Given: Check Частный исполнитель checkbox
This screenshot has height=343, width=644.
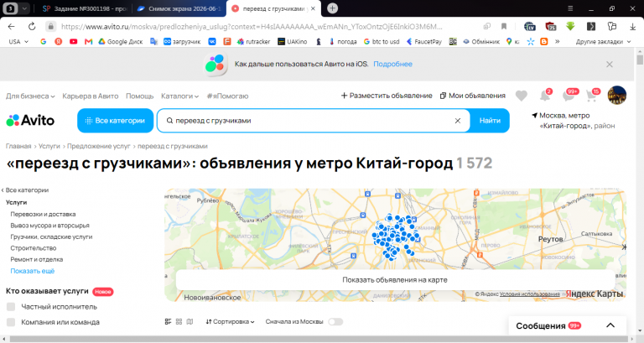Looking at the screenshot, I should (11, 307).
